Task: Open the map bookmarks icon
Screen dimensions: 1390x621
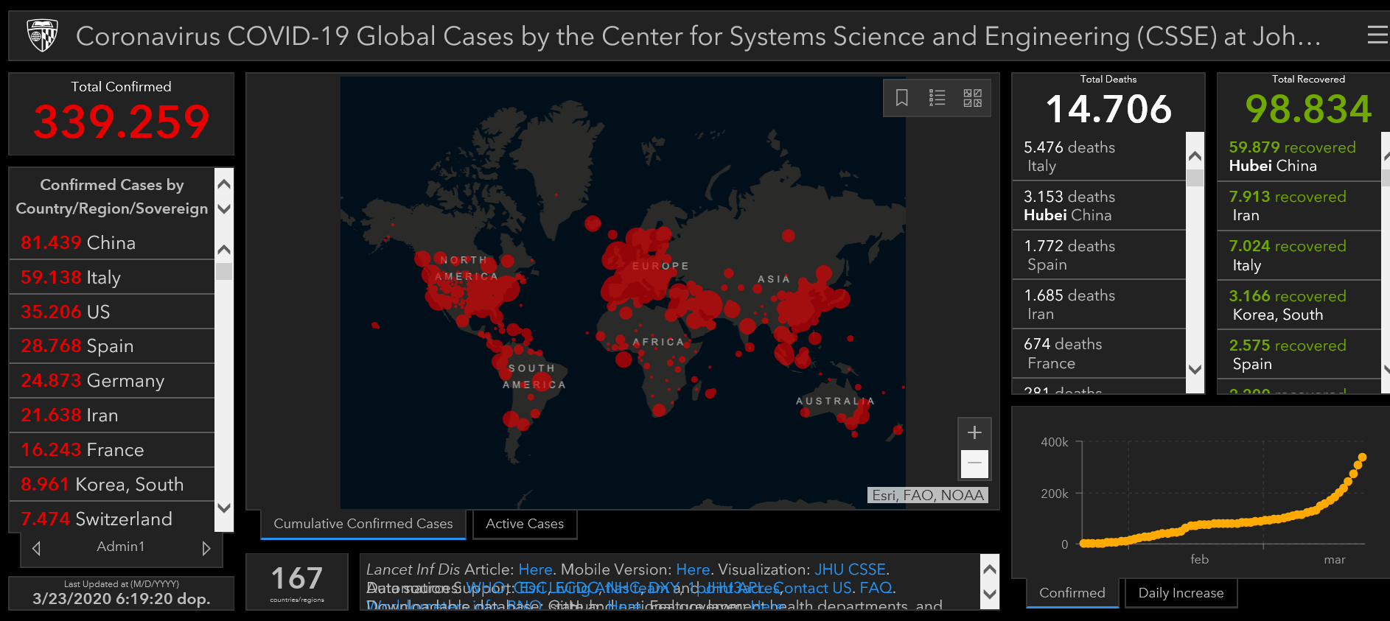Action: tap(901, 97)
